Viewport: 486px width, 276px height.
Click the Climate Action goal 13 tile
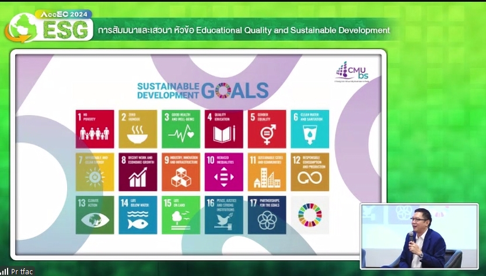click(x=95, y=215)
